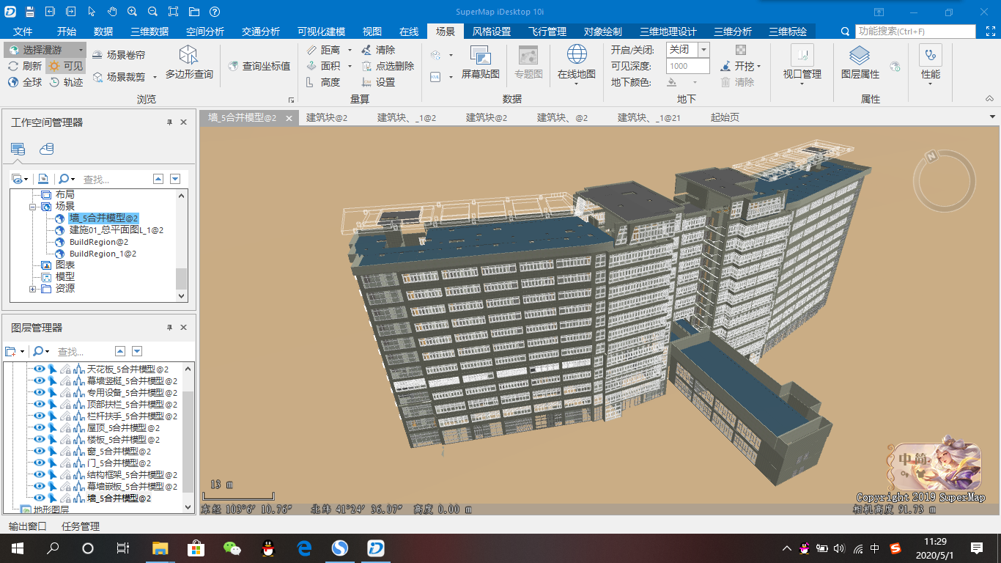Open Microsoft Edge from the taskbar
1001x563 pixels.
[x=304, y=548]
